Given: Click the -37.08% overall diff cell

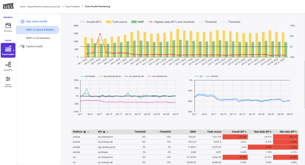Looking at the screenshot, I should coord(235,157).
